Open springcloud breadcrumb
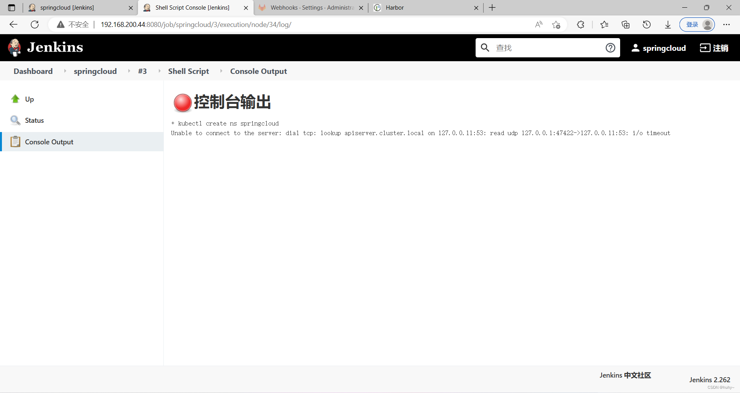740x393 pixels. tap(95, 71)
